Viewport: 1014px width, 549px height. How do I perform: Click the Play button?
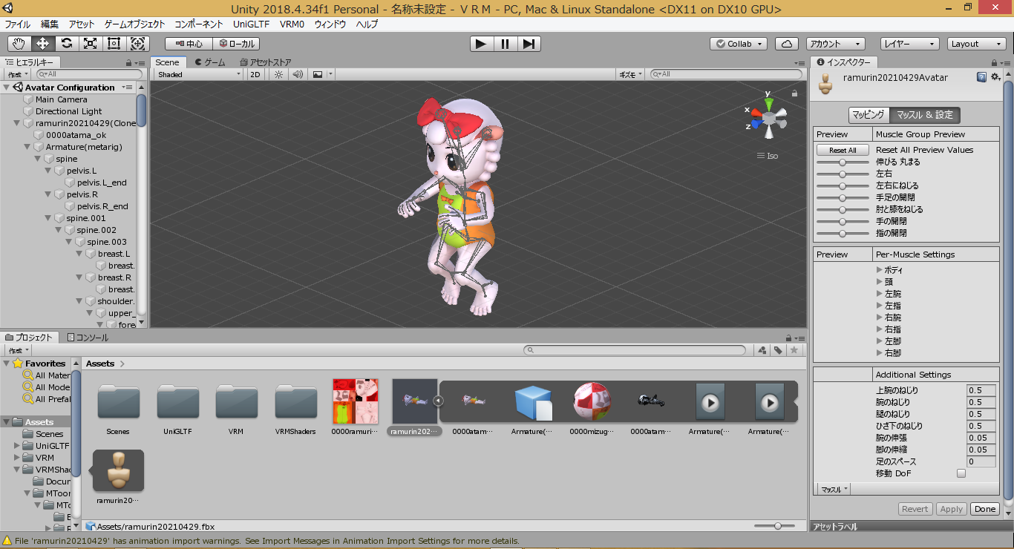coord(481,44)
